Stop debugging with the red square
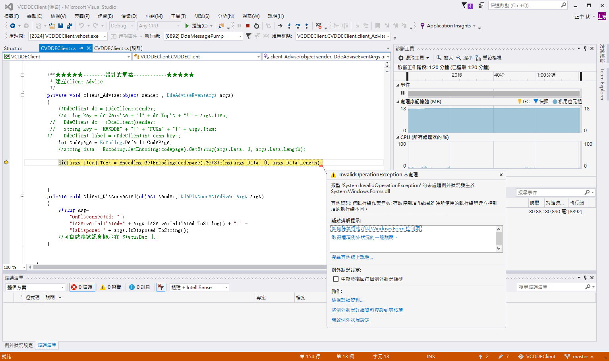 (248, 26)
